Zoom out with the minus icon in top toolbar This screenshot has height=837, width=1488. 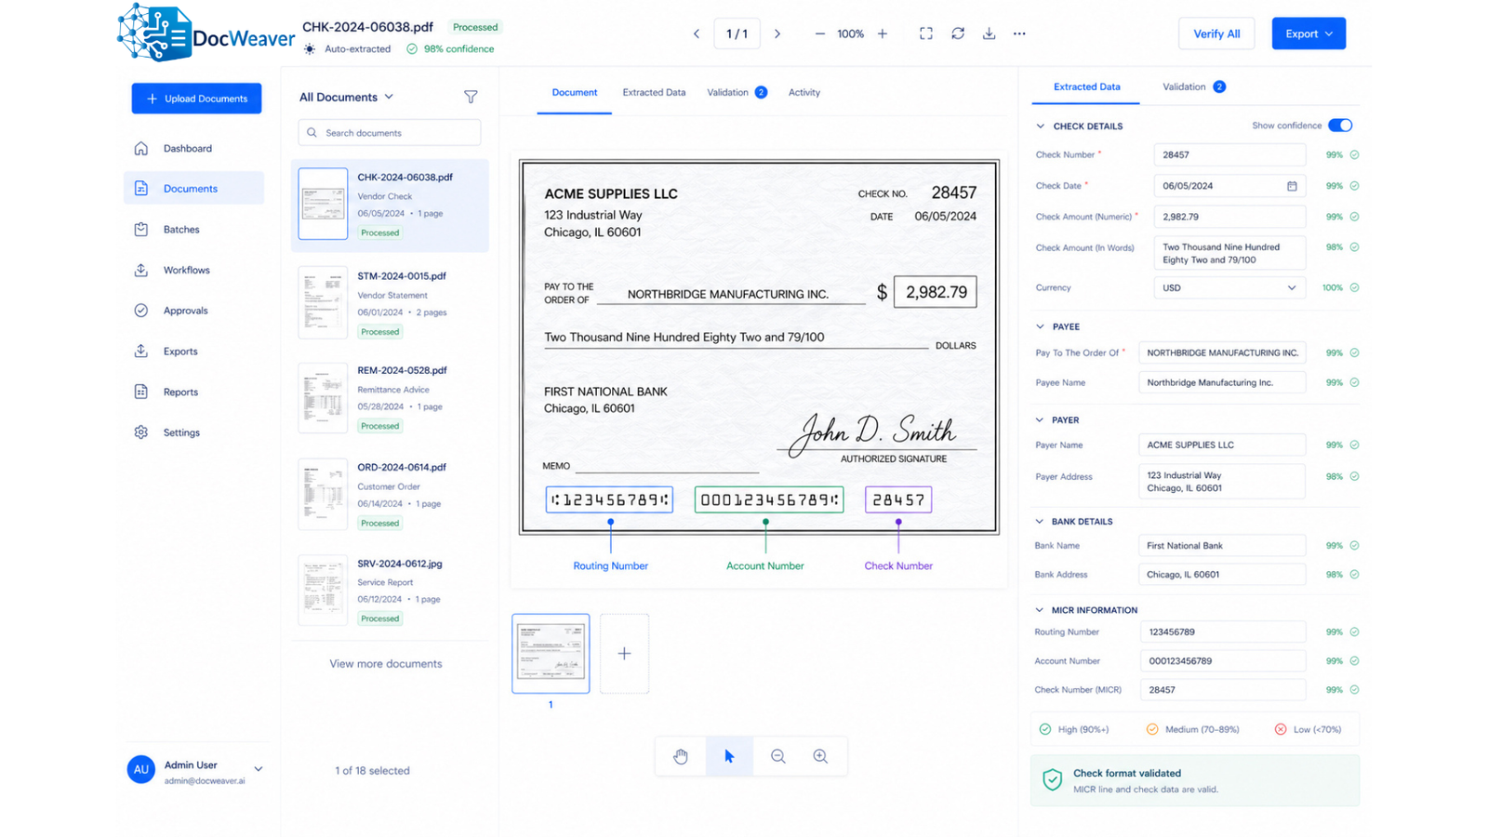[819, 33]
